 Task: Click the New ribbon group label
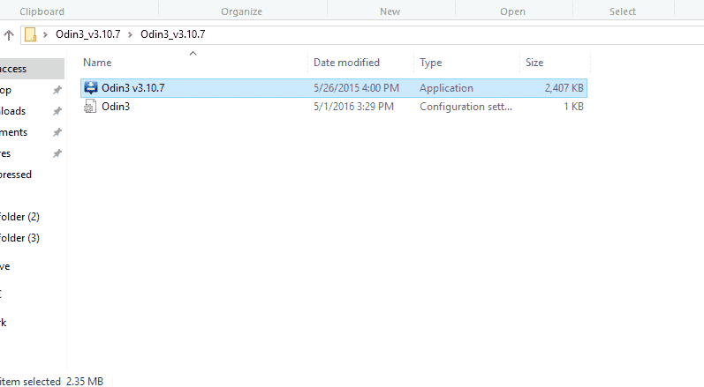pyautogui.click(x=390, y=11)
